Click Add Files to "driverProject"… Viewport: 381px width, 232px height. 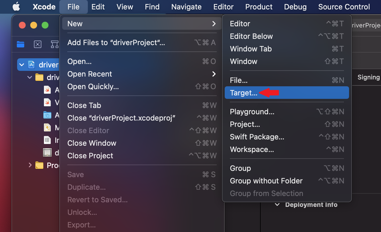(116, 43)
